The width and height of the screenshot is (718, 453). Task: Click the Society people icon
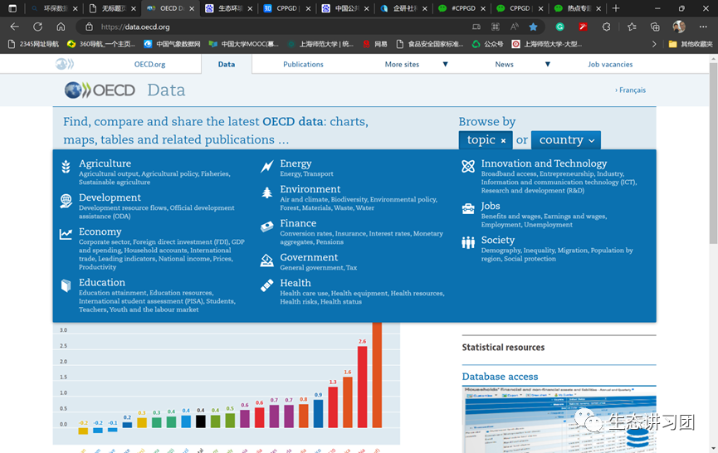pyautogui.click(x=468, y=242)
